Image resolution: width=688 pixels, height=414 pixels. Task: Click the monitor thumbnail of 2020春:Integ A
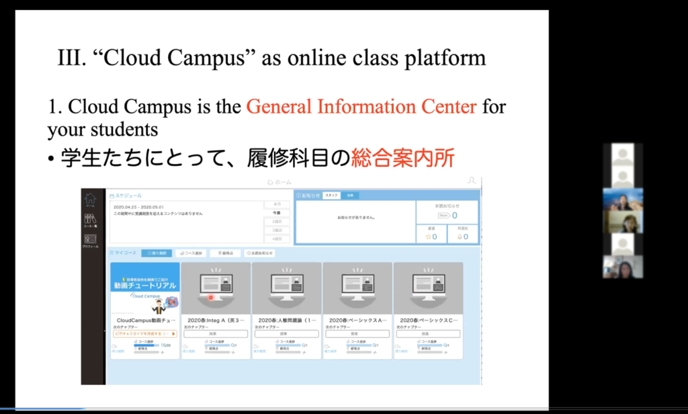pos(216,288)
